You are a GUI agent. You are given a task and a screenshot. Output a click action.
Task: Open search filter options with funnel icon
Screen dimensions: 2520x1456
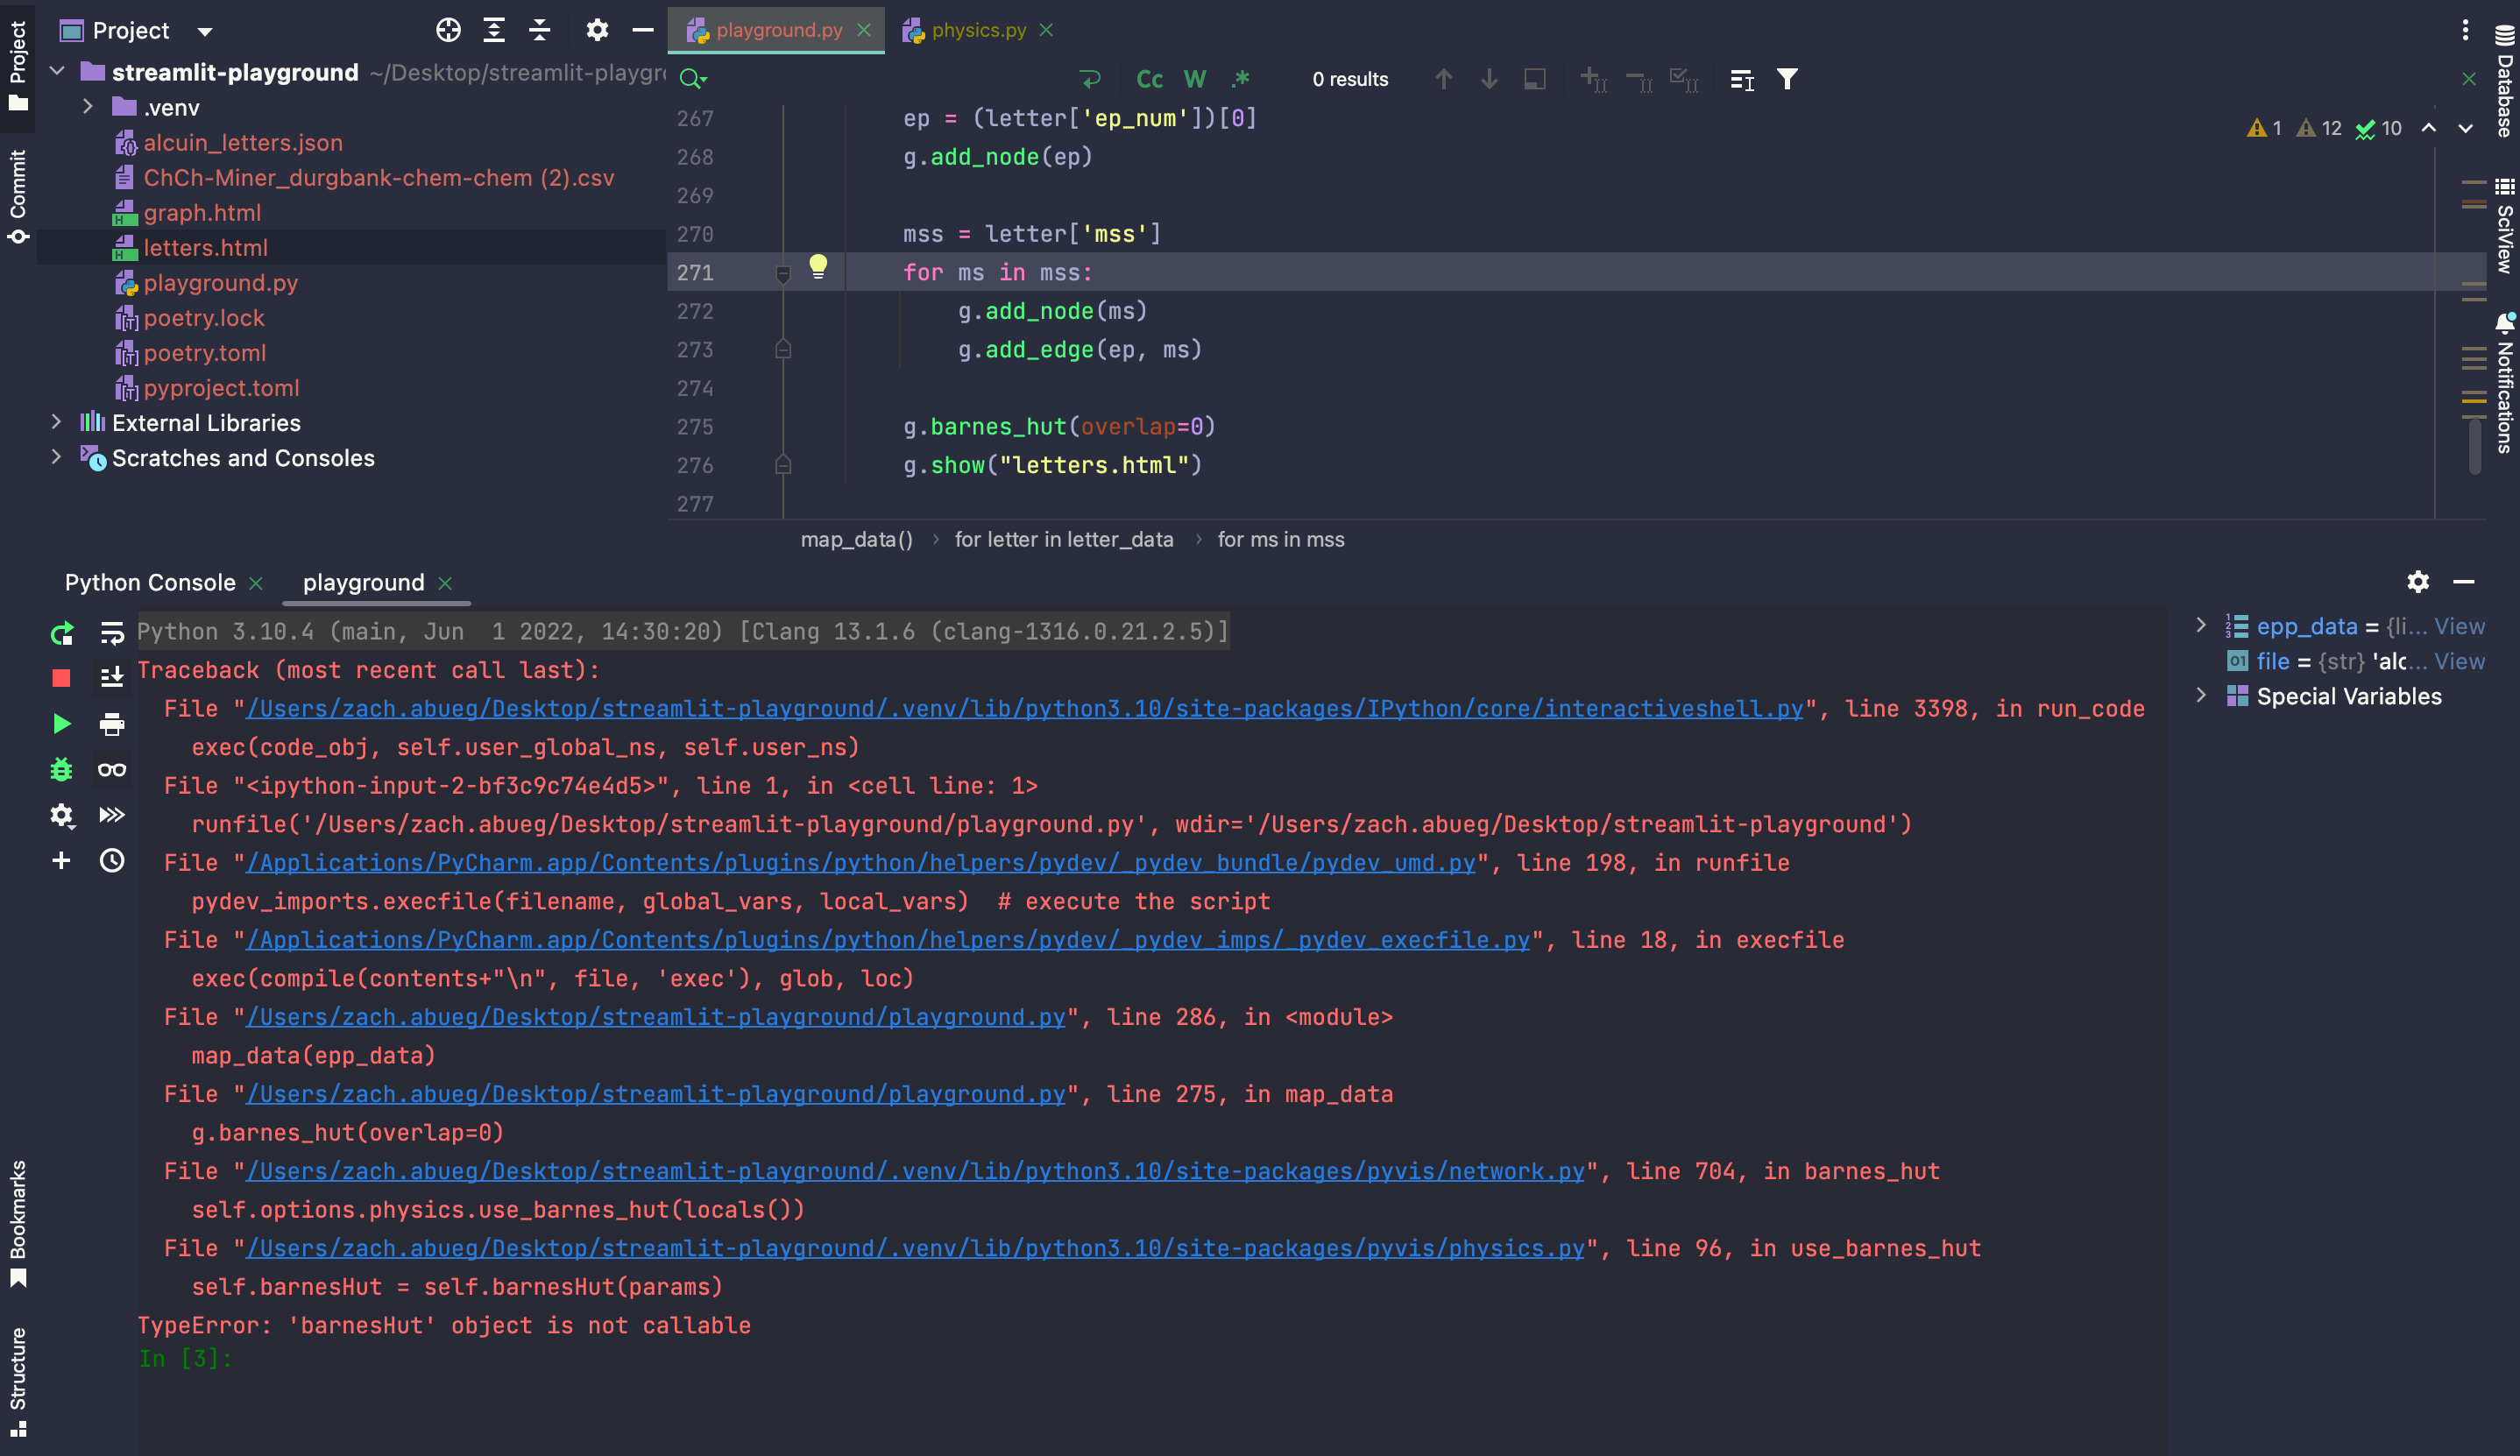[x=1787, y=79]
